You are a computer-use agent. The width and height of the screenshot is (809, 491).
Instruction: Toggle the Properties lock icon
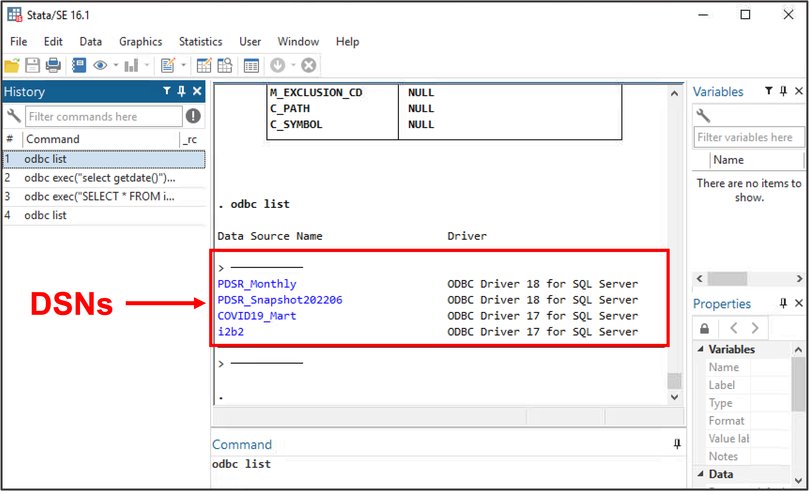click(705, 328)
